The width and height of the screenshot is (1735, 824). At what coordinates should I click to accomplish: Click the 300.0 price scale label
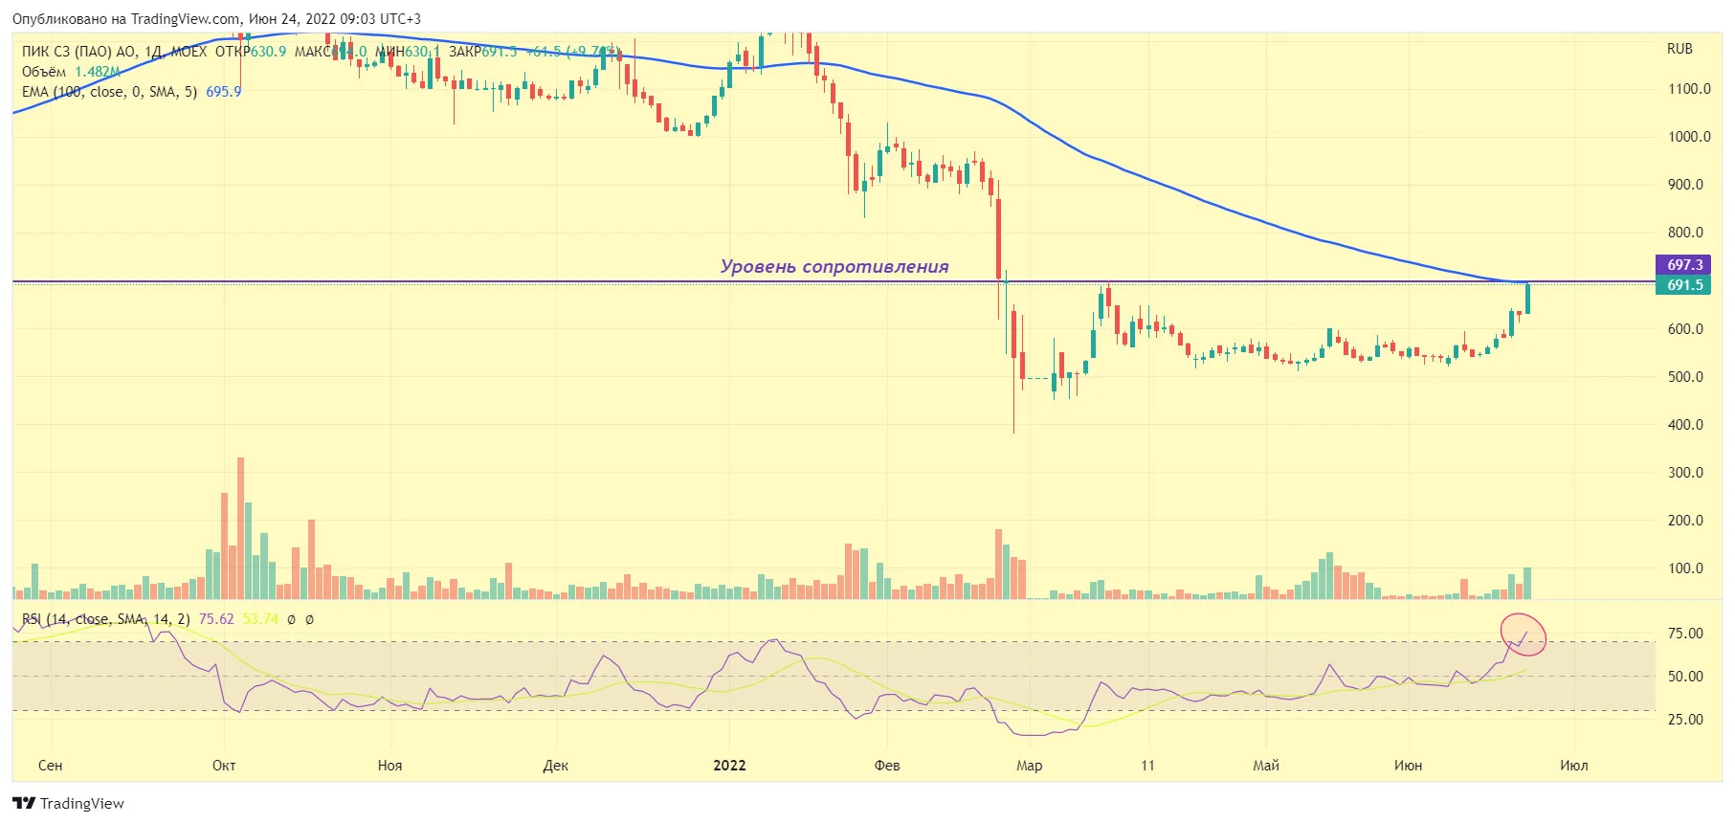click(x=1685, y=473)
